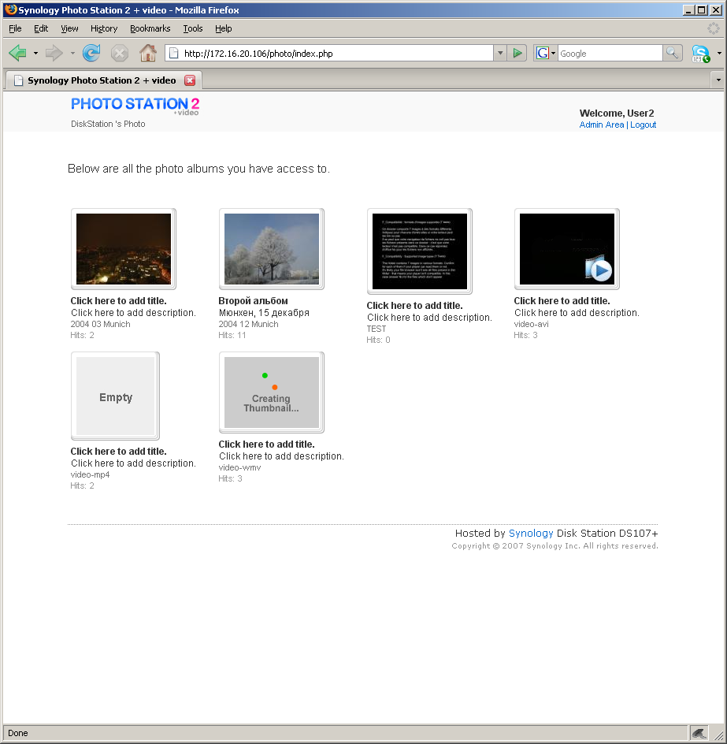This screenshot has height=744, width=727.
Task: Click the green Back arrow button
Action: [x=17, y=53]
